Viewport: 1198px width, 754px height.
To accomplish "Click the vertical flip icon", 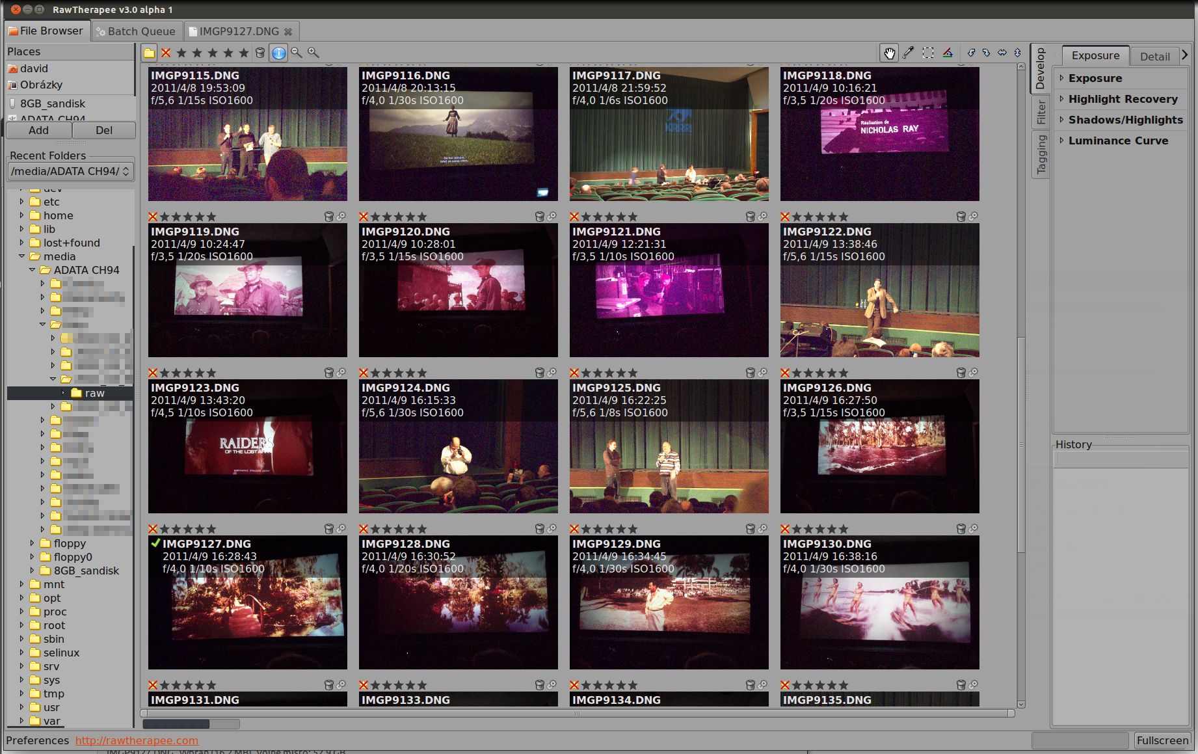I will coord(1018,53).
